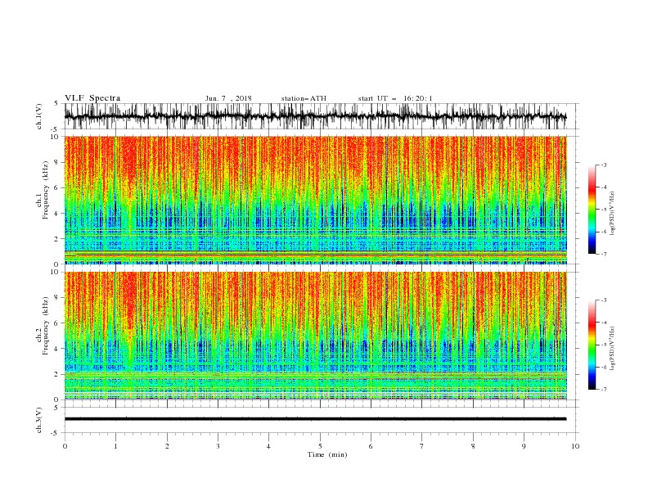
Task: Click the "station=ATH" header label
Action: tap(304, 98)
